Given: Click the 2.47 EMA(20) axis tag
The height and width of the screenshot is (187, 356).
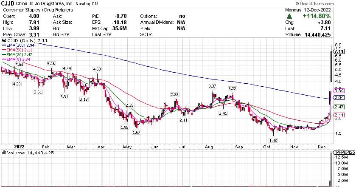Looking at the screenshot, I should [x=339, y=107].
